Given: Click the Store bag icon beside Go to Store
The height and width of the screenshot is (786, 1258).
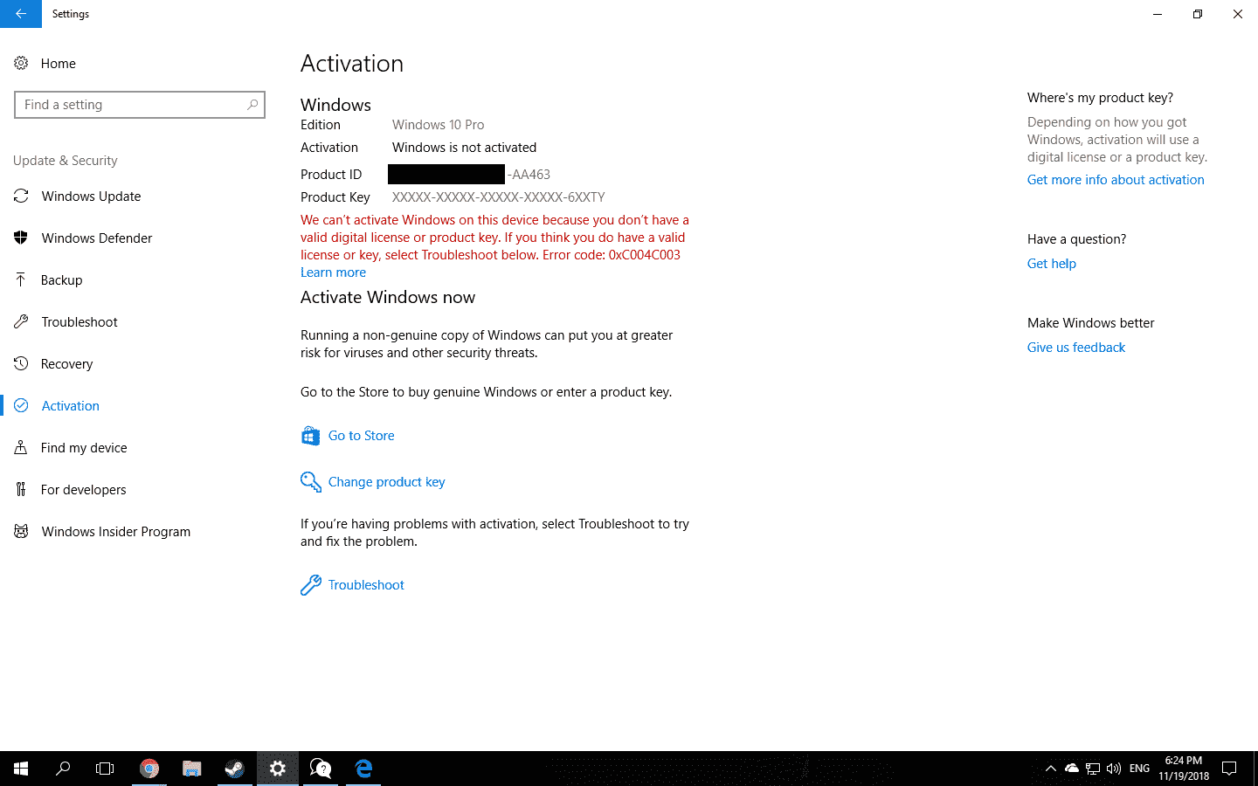Looking at the screenshot, I should [x=310, y=436].
